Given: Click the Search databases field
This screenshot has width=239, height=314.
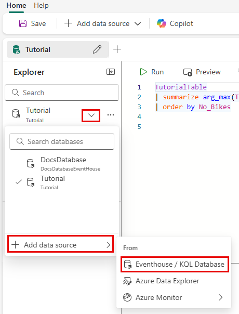Looking at the screenshot, I should [62, 141].
